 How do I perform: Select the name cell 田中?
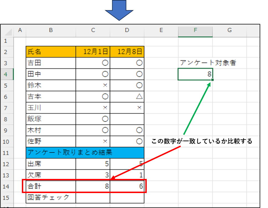click(x=51, y=74)
